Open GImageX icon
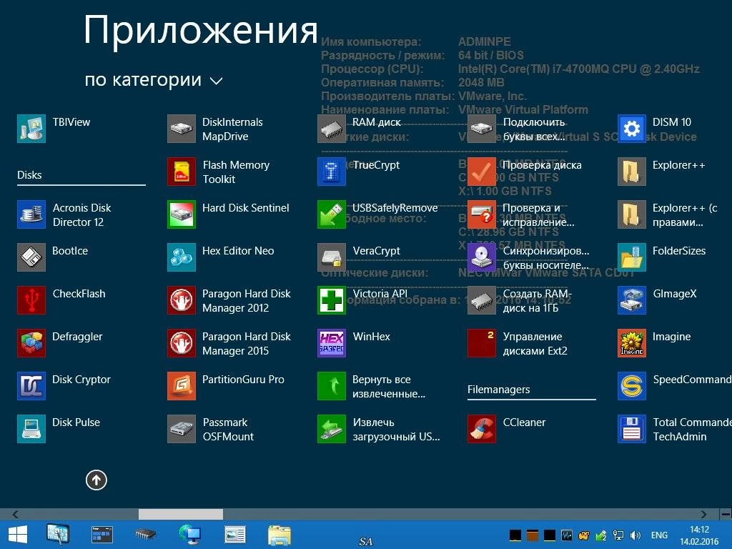 (x=632, y=300)
